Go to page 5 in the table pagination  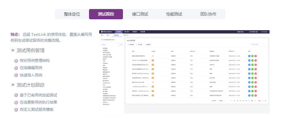pyautogui.click(x=243, y=101)
